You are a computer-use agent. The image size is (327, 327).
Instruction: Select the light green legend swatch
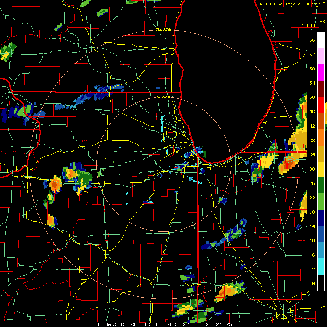(x=321, y=201)
